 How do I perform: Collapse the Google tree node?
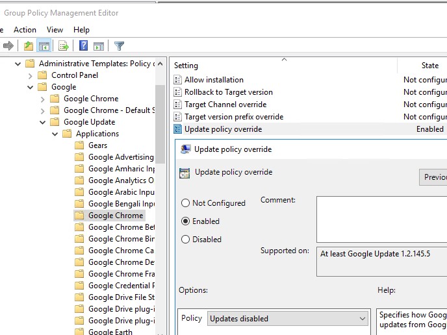coord(31,87)
